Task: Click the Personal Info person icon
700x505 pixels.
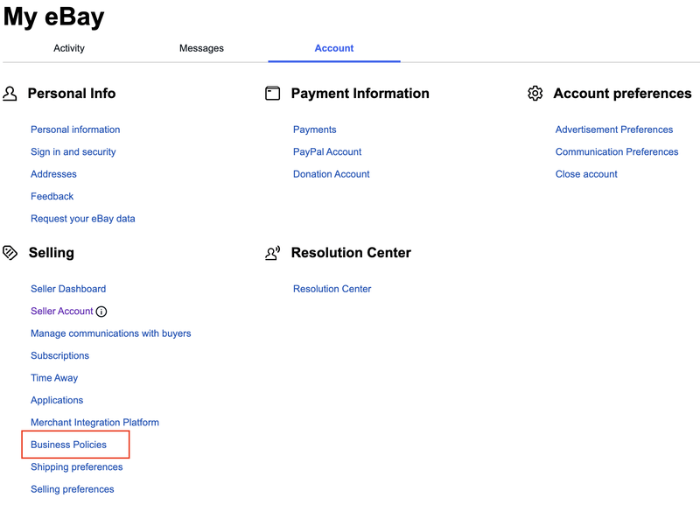Action: pyautogui.click(x=10, y=94)
